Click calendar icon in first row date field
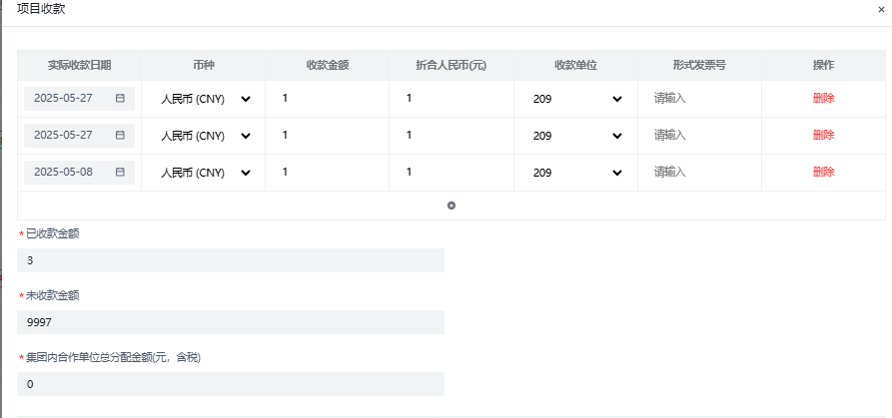The height and width of the screenshot is (418, 892). click(120, 98)
